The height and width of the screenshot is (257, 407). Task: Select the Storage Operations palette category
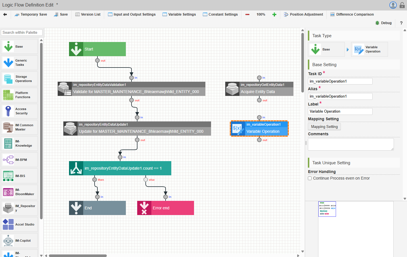click(x=19, y=79)
